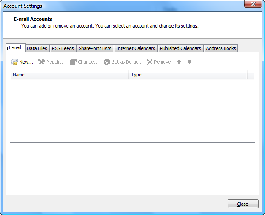Open the Internet Calendars tab
The image size is (265, 215).
(x=136, y=48)
